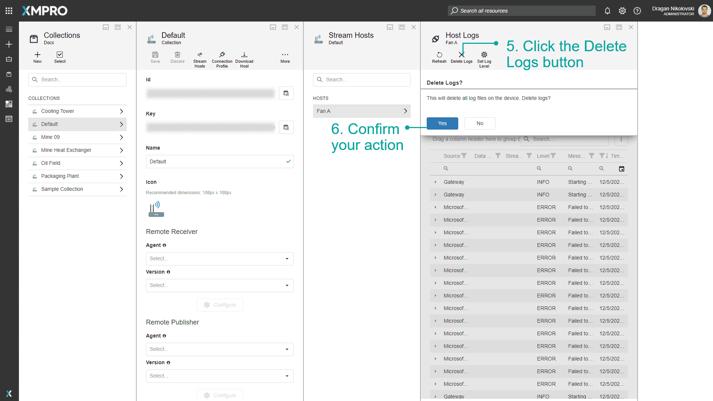Click No to cancel log deletion
Viewport: 713px width, 401px height.
pos(480,123)
